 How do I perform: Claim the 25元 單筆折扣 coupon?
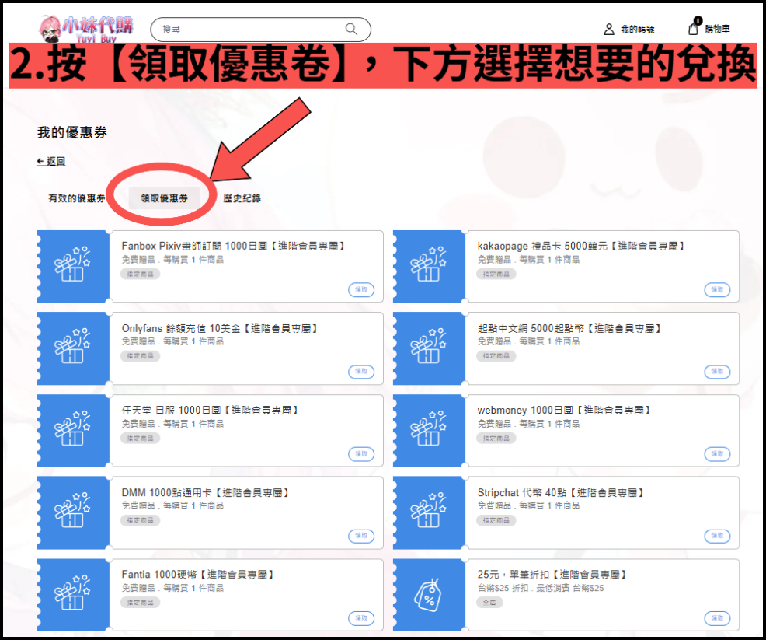[x=717, y=618]
